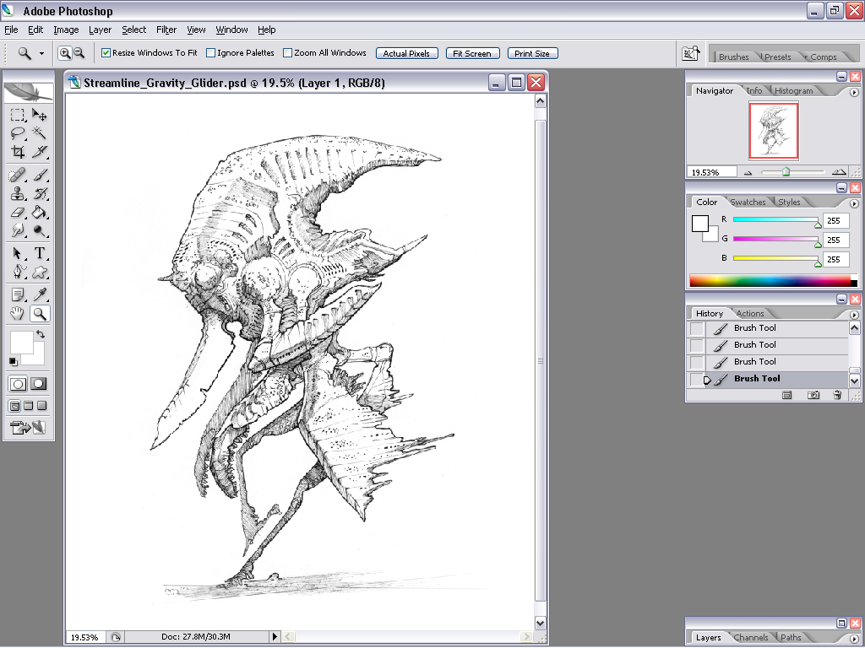Select the Custom Shape tool
865x648 pixels.
(x=39, y=272)
